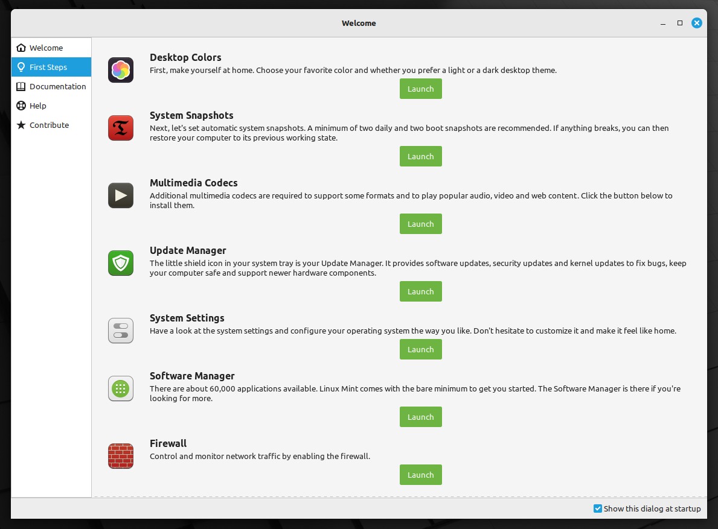Minimize the Welcome window
This screenshot has width=718, height=529.
click(662, 24)
